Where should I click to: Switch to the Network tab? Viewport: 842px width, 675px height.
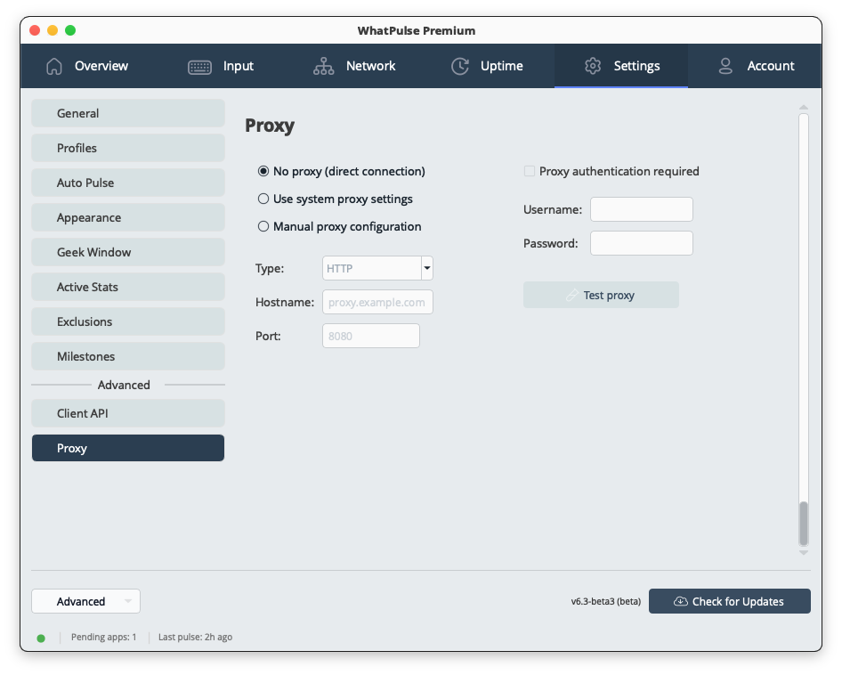point(354,66)
